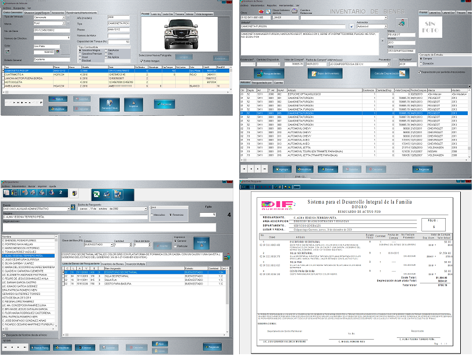
Task: Click the color picker icon beside color code
Action: [58, 52]
